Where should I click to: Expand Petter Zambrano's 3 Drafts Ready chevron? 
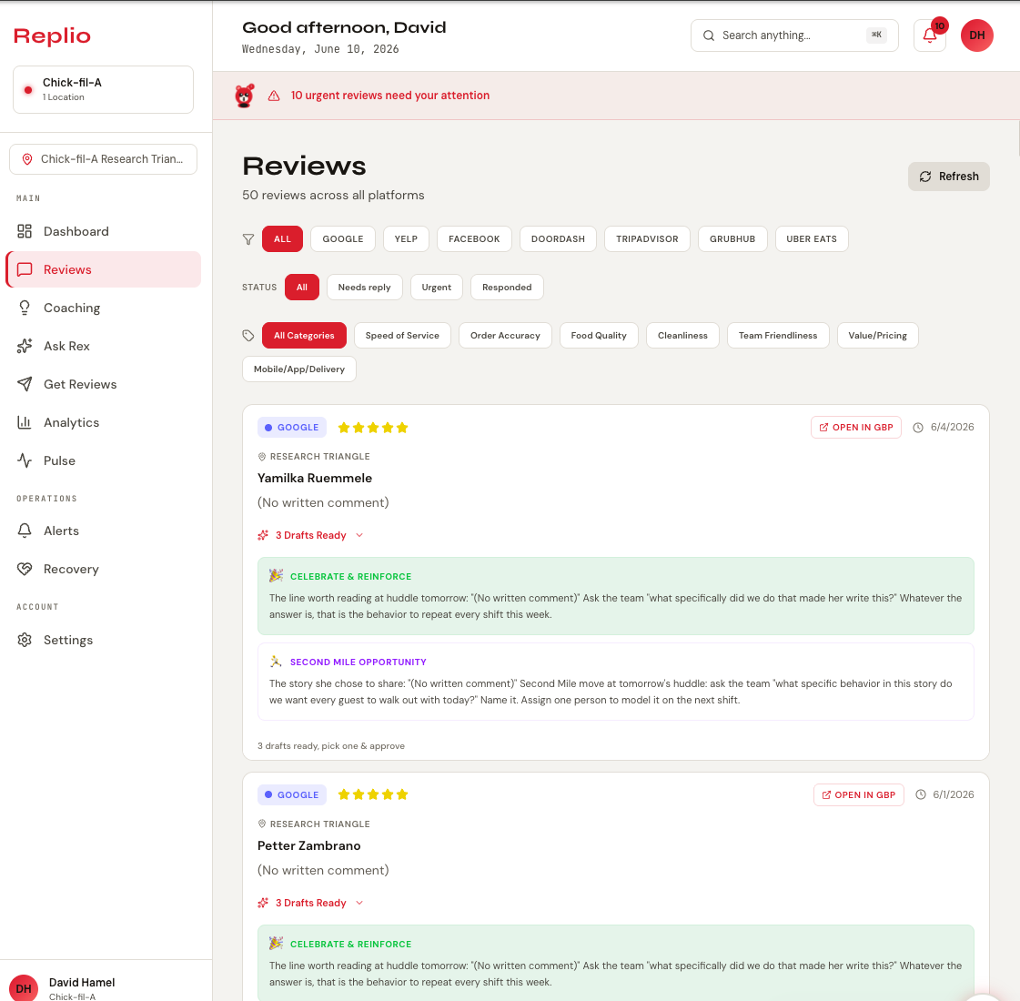click(359, 903)
